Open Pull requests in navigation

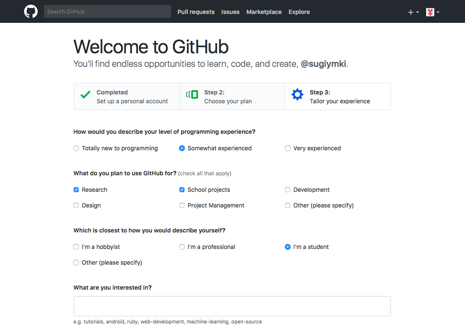pyautogui.click(x=196, y=12)
